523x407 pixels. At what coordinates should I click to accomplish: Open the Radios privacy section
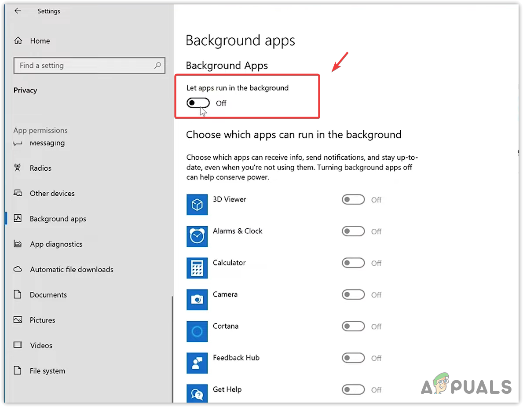click(x=40, y=168)
